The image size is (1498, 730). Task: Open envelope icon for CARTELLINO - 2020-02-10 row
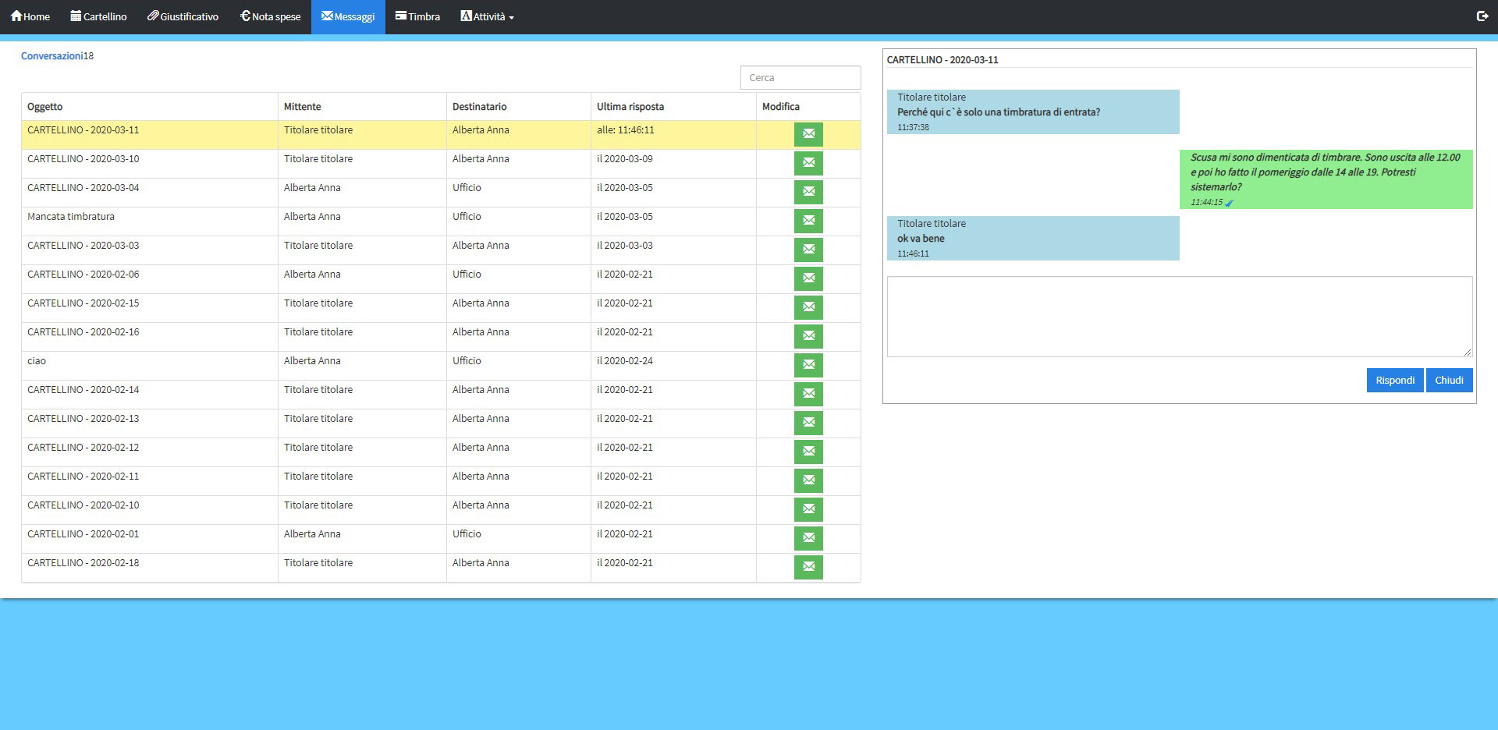click(x=808, y=509)
